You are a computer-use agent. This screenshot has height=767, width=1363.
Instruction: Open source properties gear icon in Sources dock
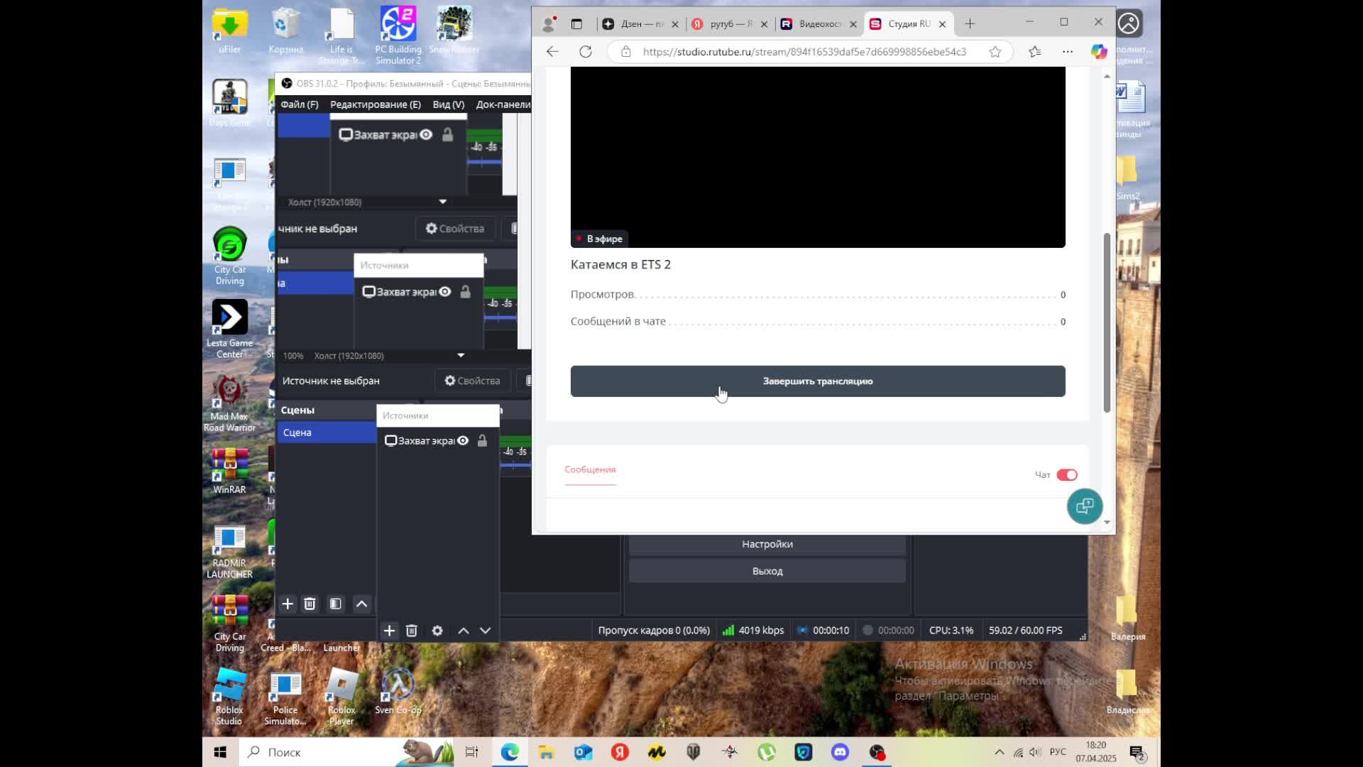click(437, 631)
